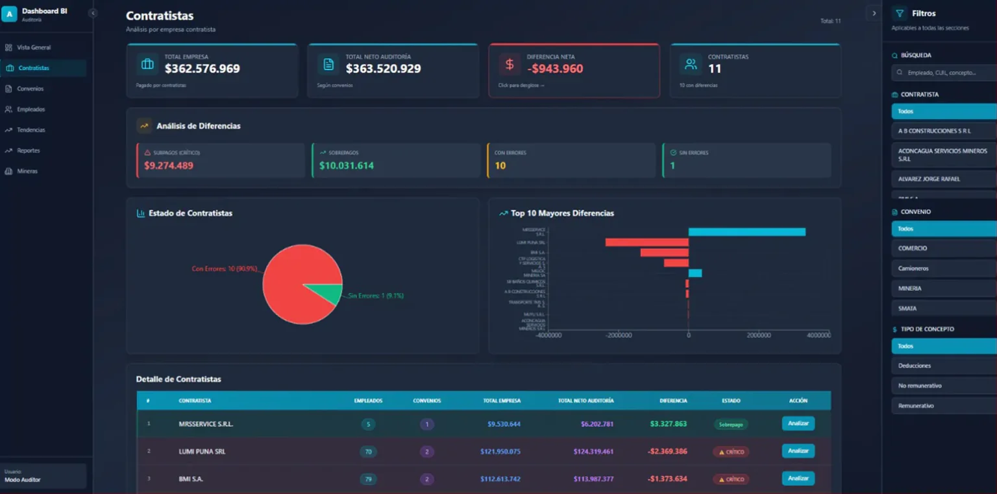Screen dimensions: 997x494
Task: Collapse the Filtros panel using the arrow
Action: pyautogui.click(x=874, y=14)
